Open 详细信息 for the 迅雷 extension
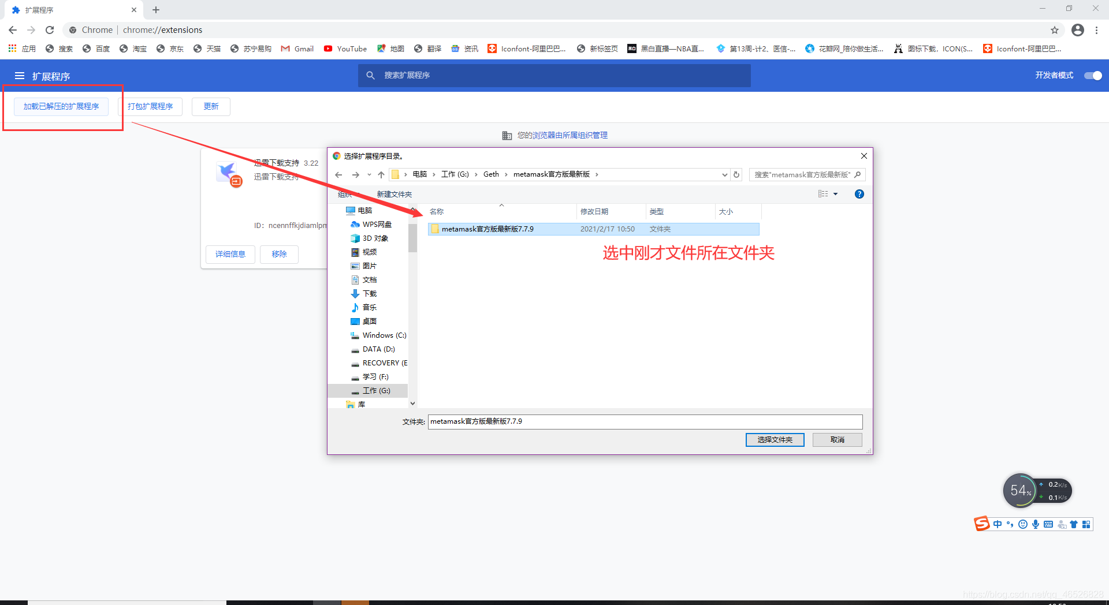Image resolution: width=1109 pixels, height=605 pixels. pos(230,255)
